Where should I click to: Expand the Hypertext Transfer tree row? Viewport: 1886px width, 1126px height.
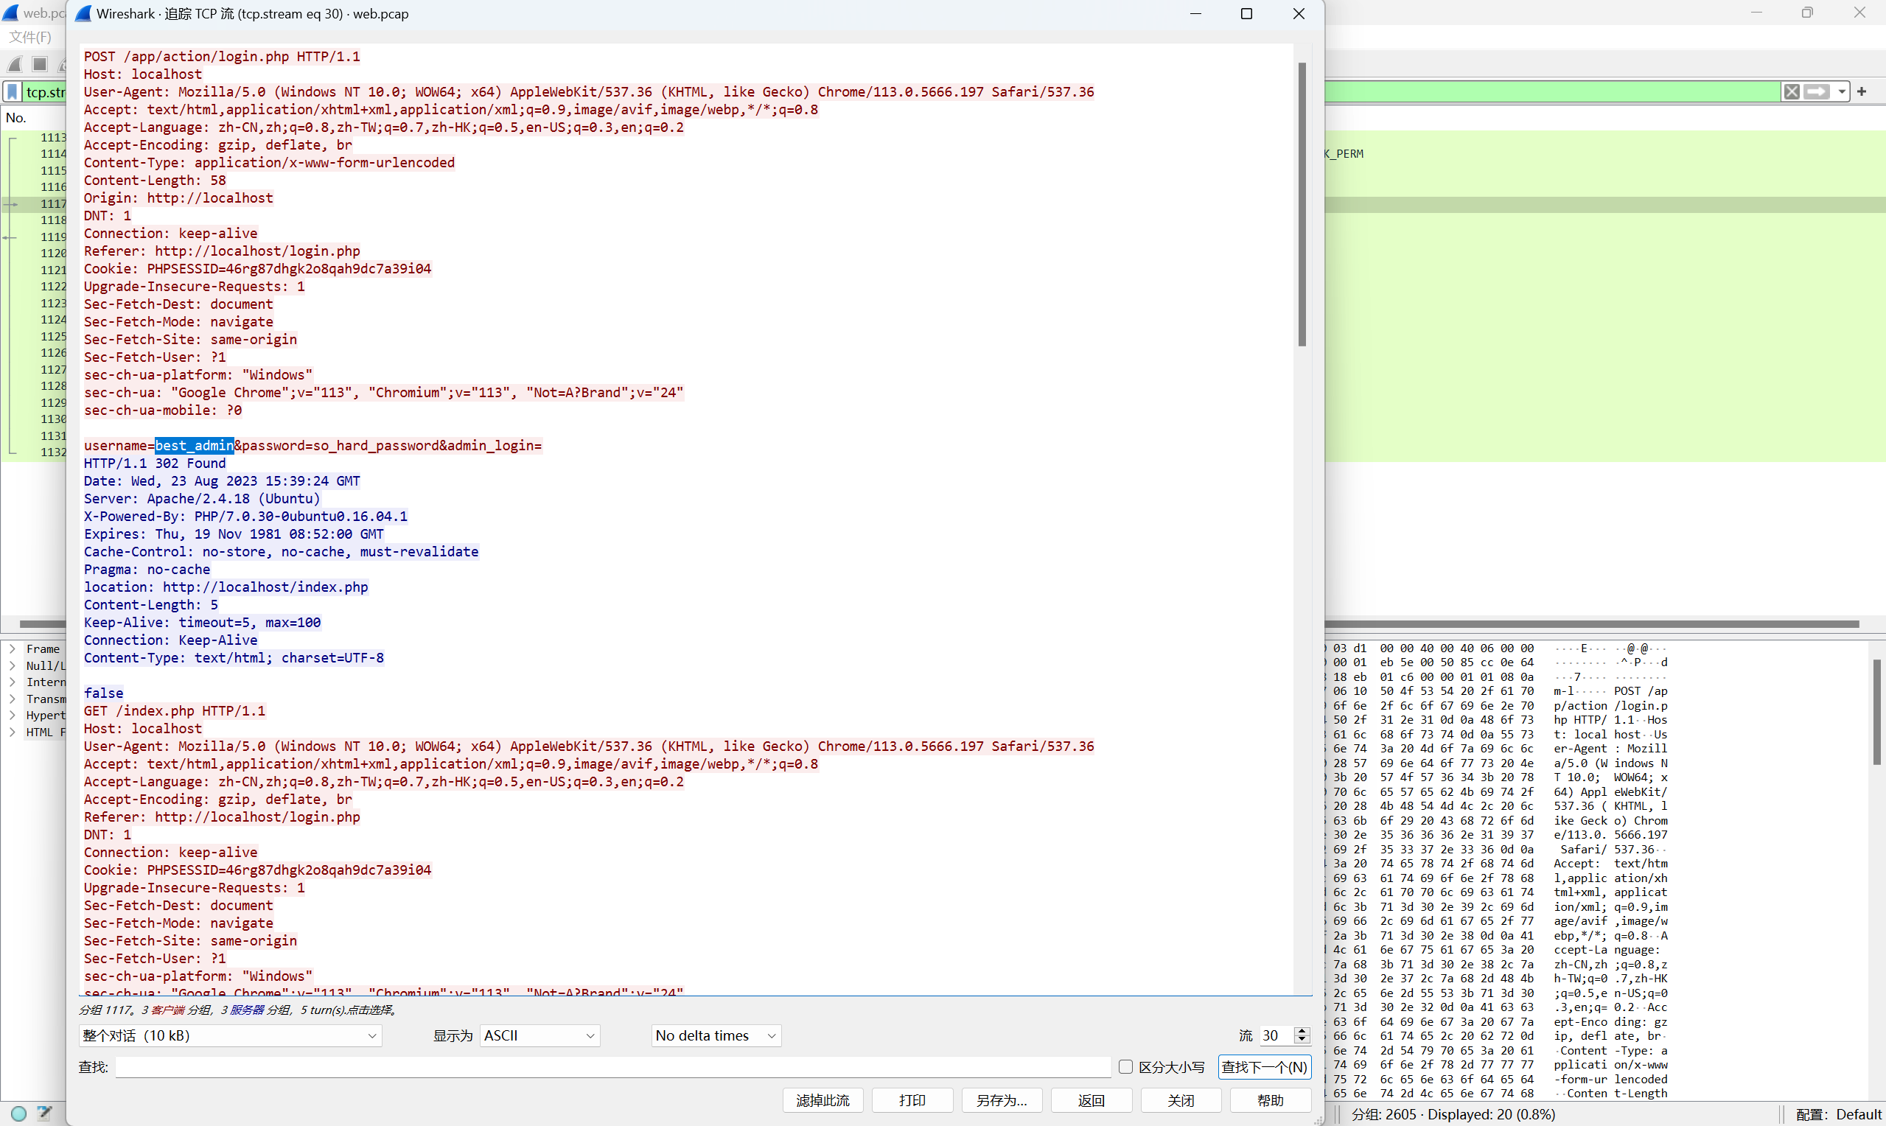point(12,715)
